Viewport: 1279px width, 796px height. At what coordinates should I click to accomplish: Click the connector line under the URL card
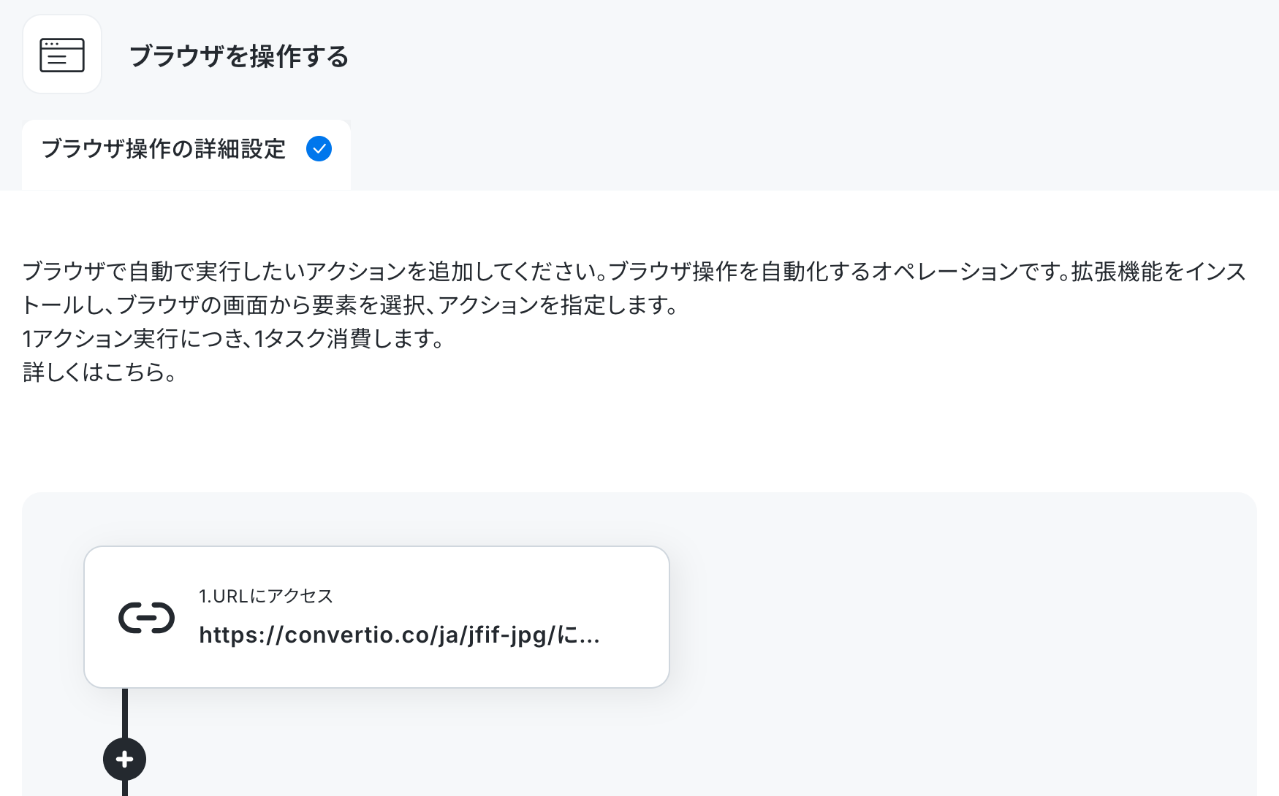(125, 713)
